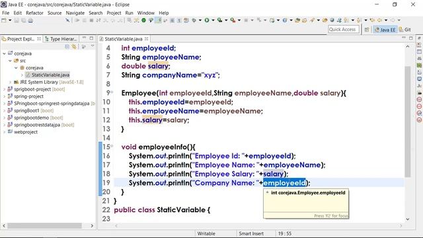Maximize the Project Explorer panel

click(91, 38)
